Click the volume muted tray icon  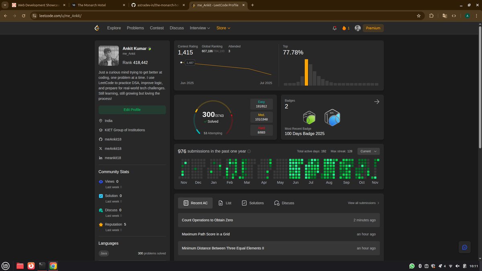tap(457, 266)
